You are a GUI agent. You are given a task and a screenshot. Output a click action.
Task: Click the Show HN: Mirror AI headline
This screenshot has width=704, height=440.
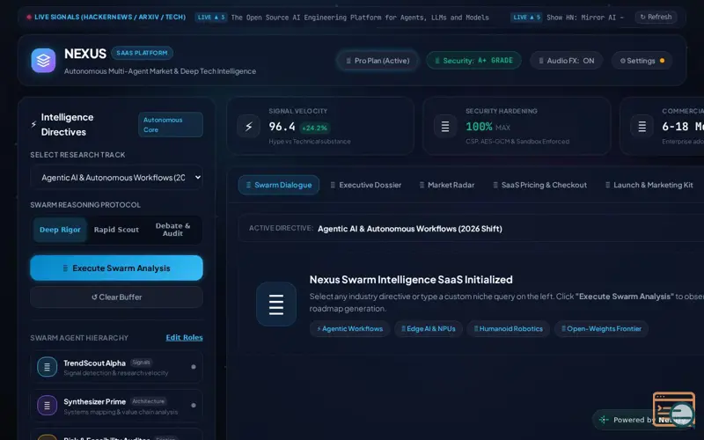[585, 18]
